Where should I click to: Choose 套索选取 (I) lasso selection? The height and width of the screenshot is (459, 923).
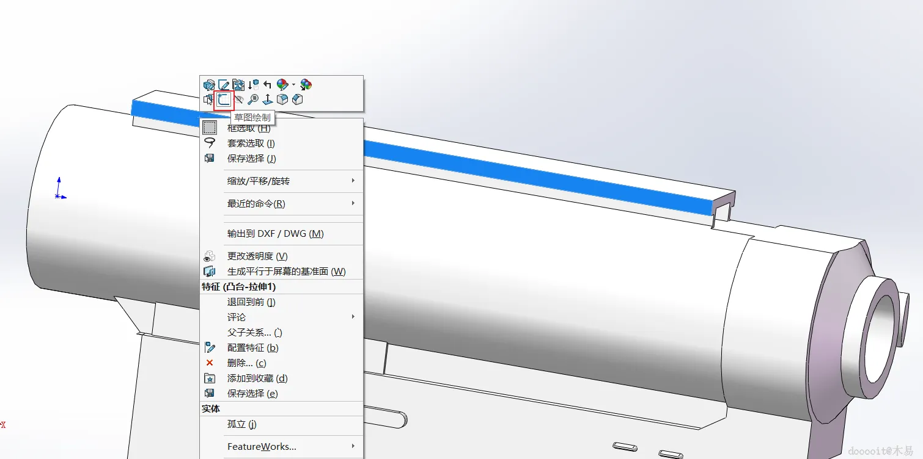(x=282, y=143)
